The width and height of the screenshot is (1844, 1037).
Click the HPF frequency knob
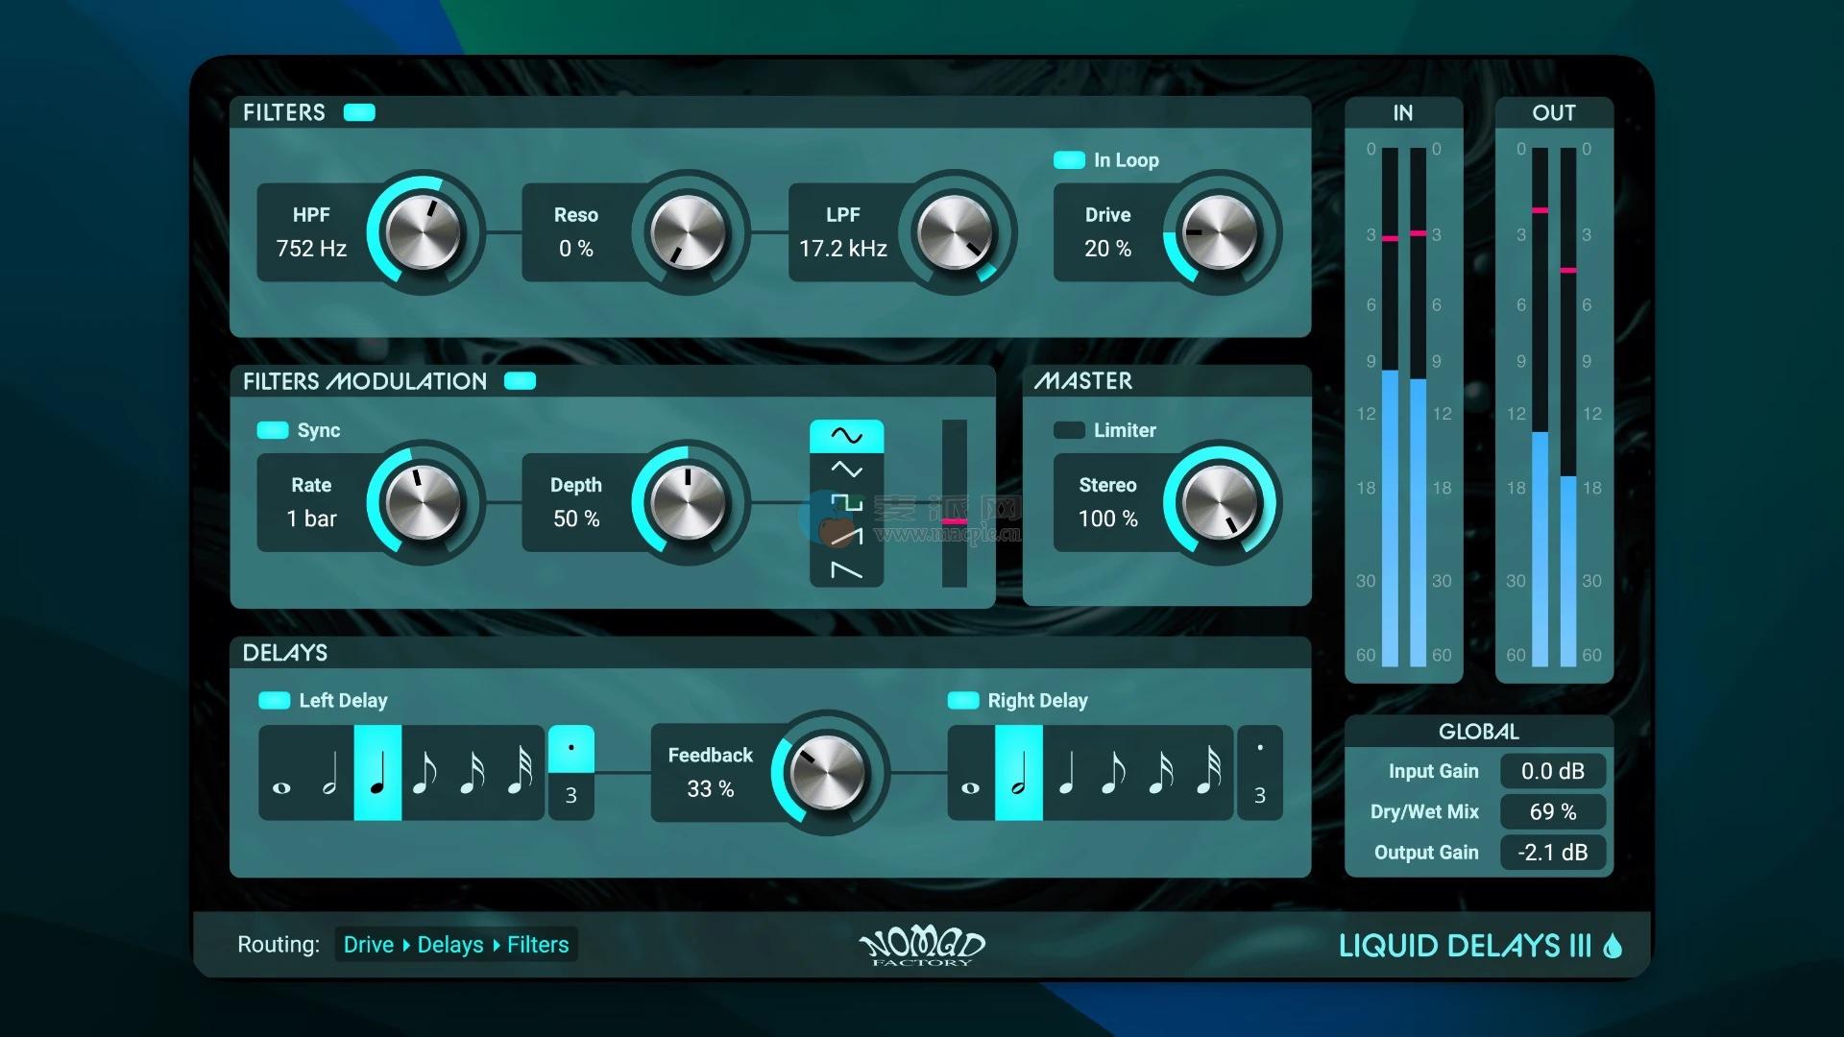(423, 233)
